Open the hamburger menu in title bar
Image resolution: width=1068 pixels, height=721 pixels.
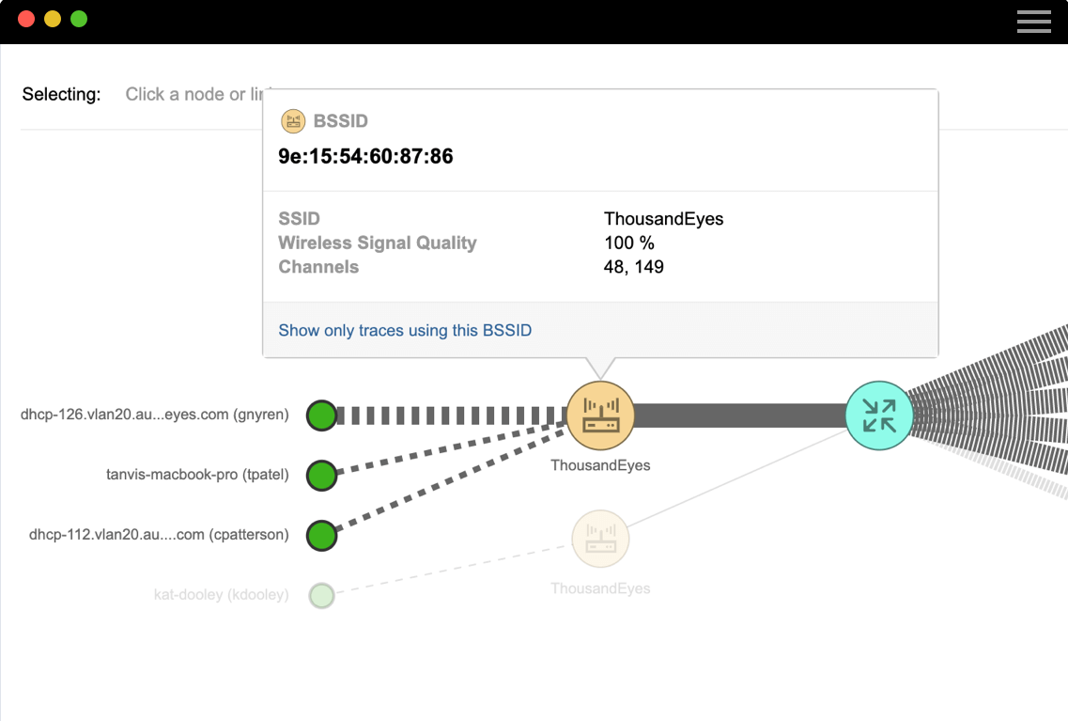1033,22
